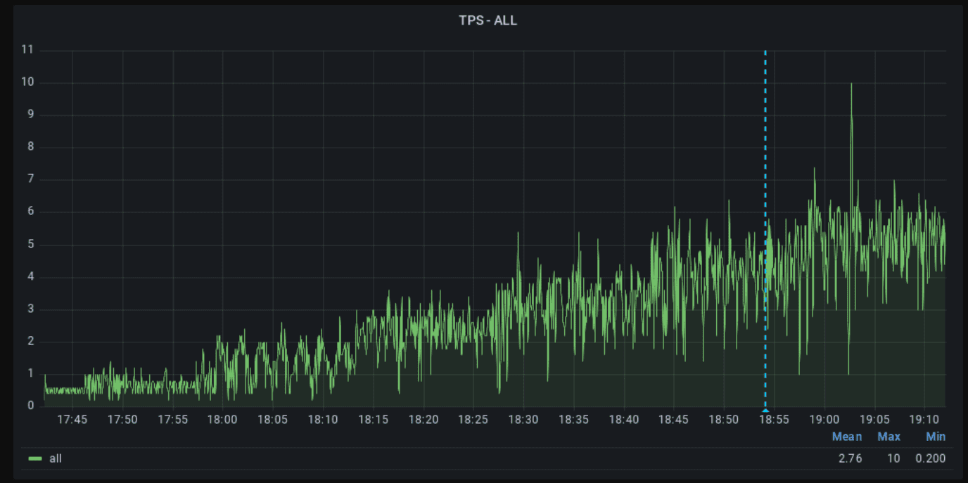Viewport: 968px width, 483px height.
Task: Click the max value 10 in legend row
Action: click(x=893, y=458)
